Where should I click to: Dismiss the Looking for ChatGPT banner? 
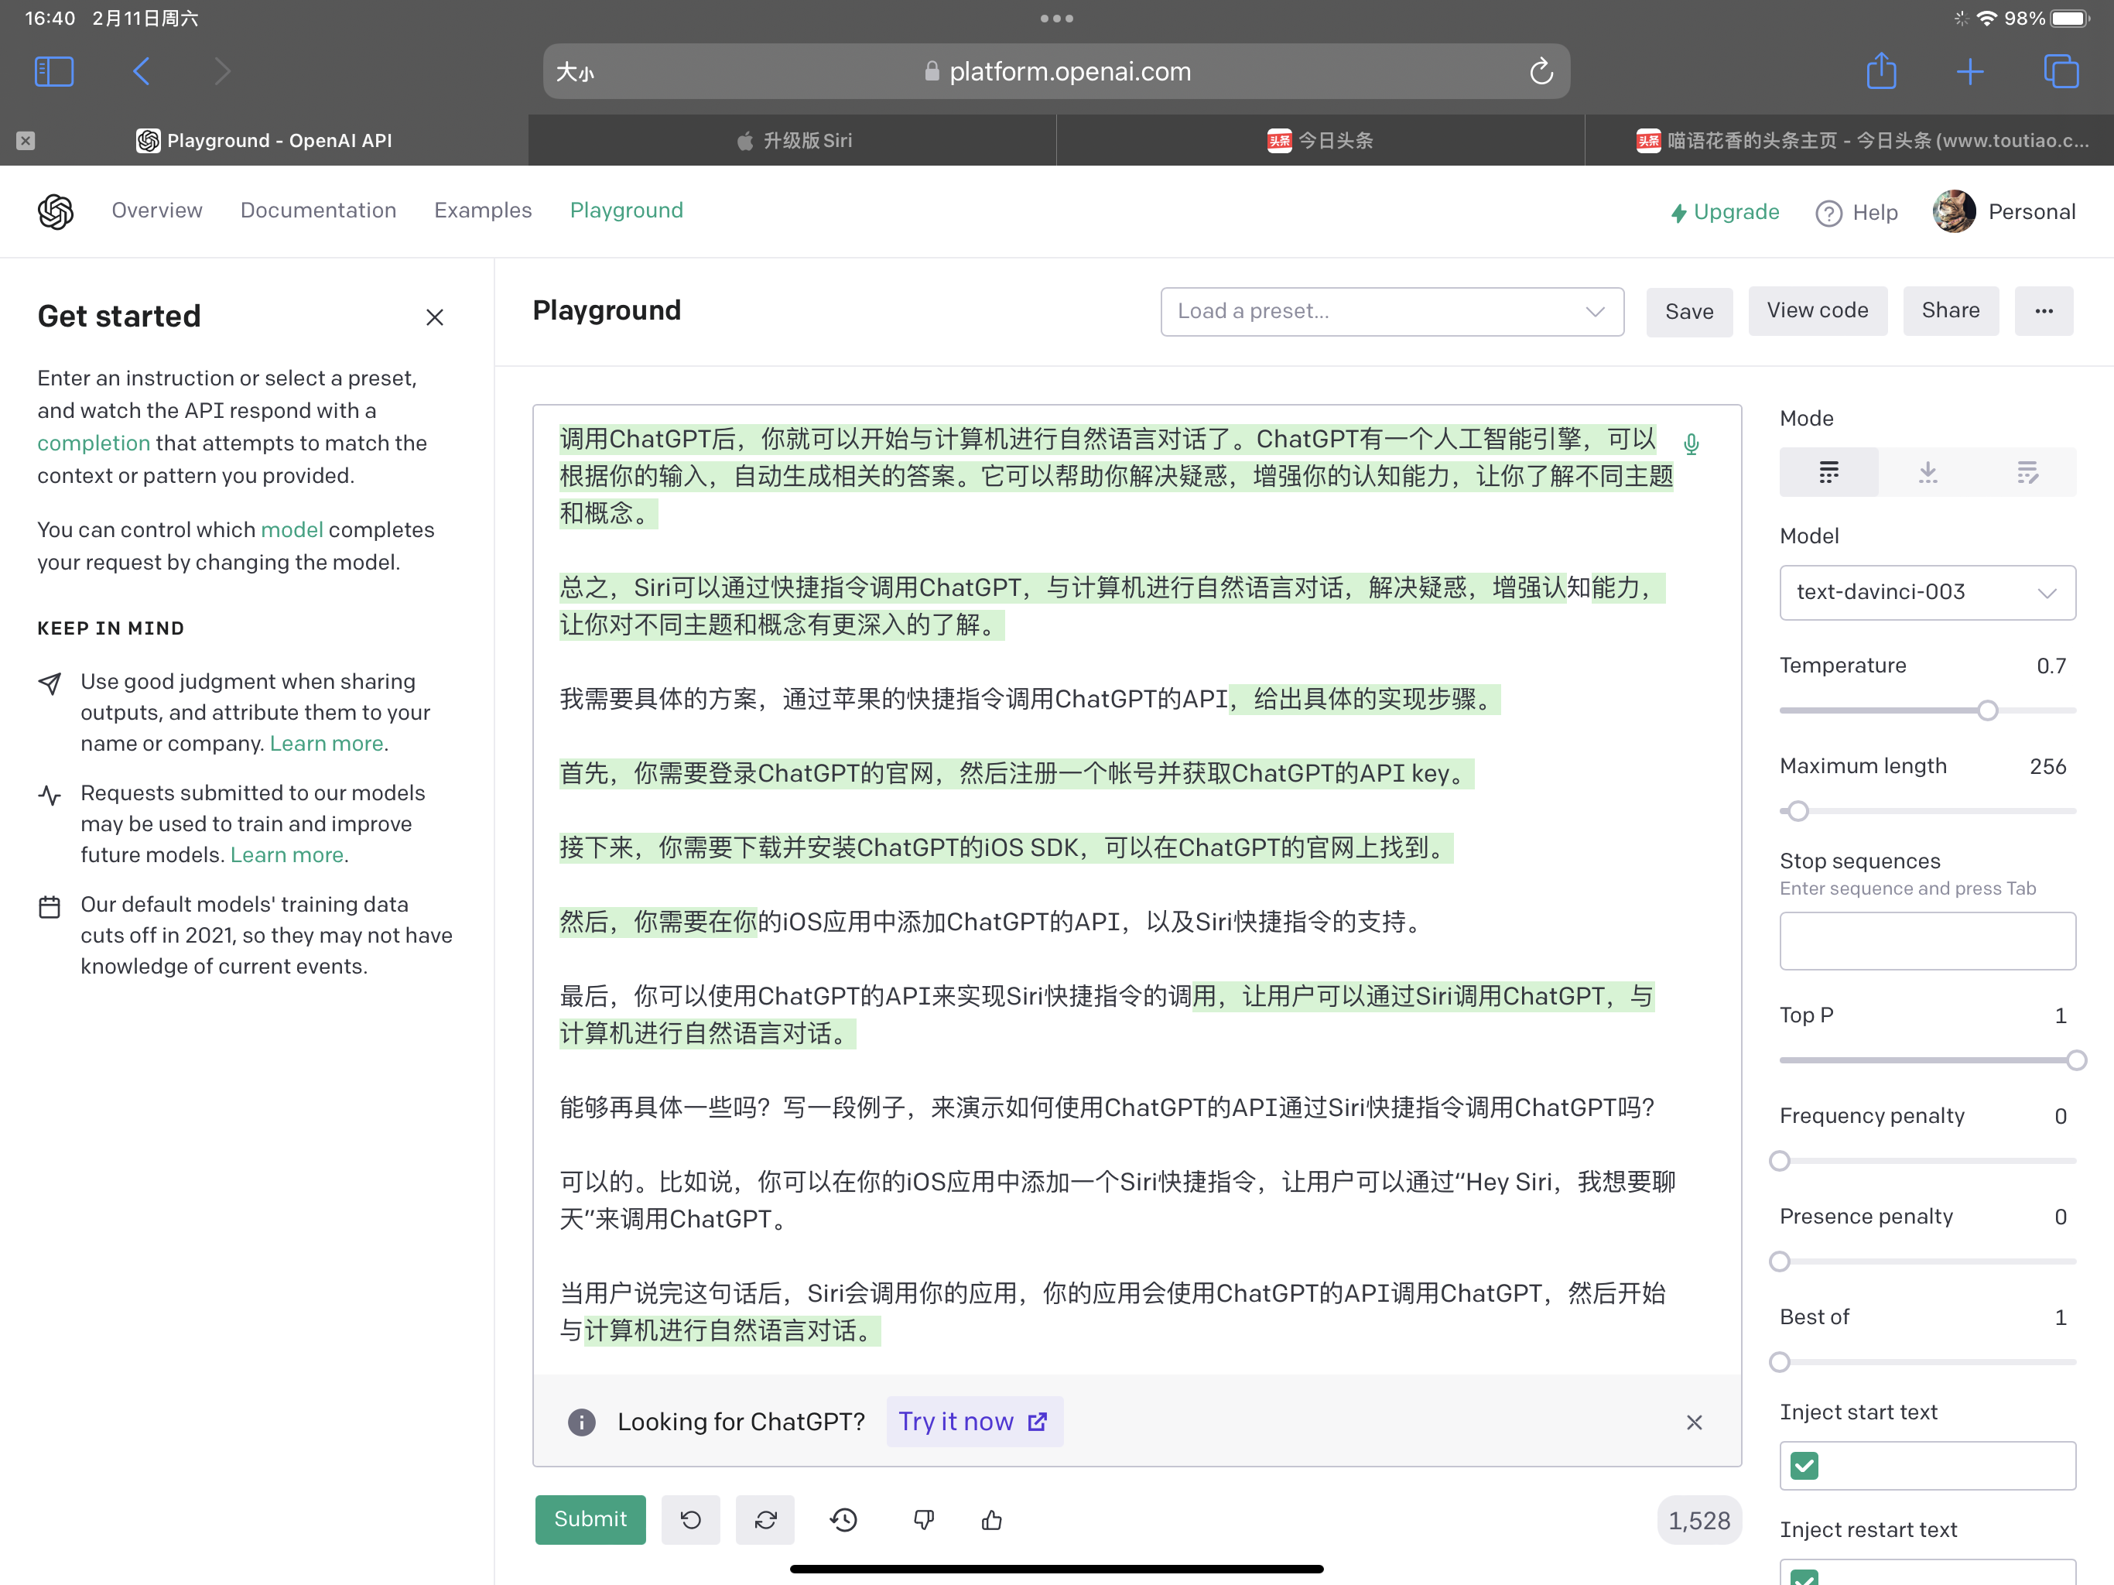click(1694, 1422)
